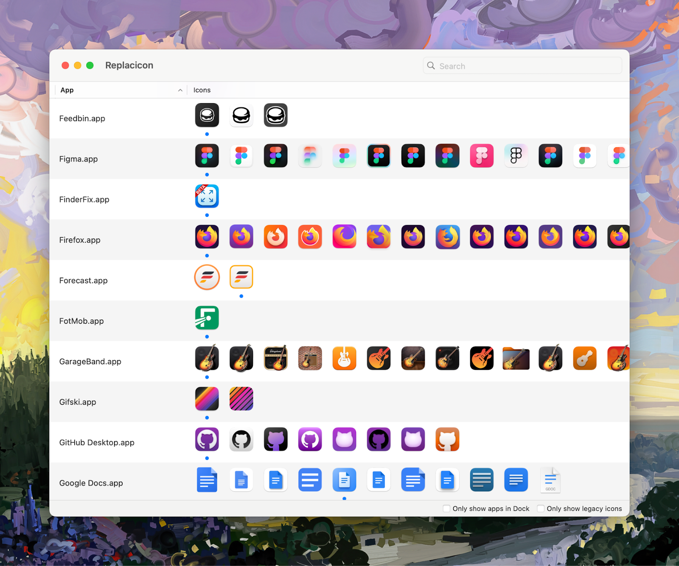The width and height of the screenshot is (679, 566).
Task: Enable Only show legacy icons
Action: point(541,508)
